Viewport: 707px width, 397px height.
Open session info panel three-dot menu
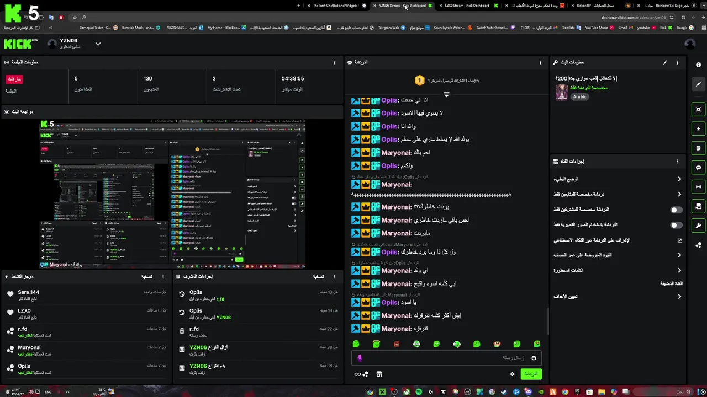click(x=335, y=62)
